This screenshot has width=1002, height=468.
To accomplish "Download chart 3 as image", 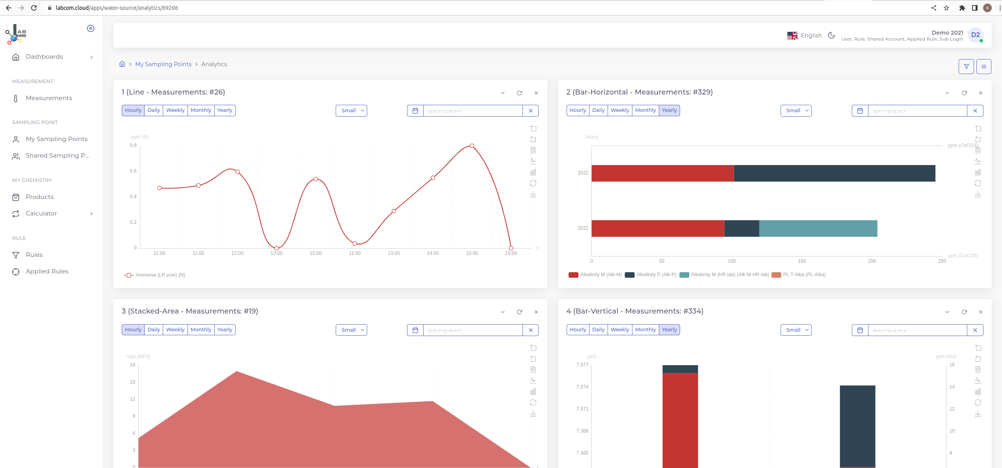I will [533, 414].
